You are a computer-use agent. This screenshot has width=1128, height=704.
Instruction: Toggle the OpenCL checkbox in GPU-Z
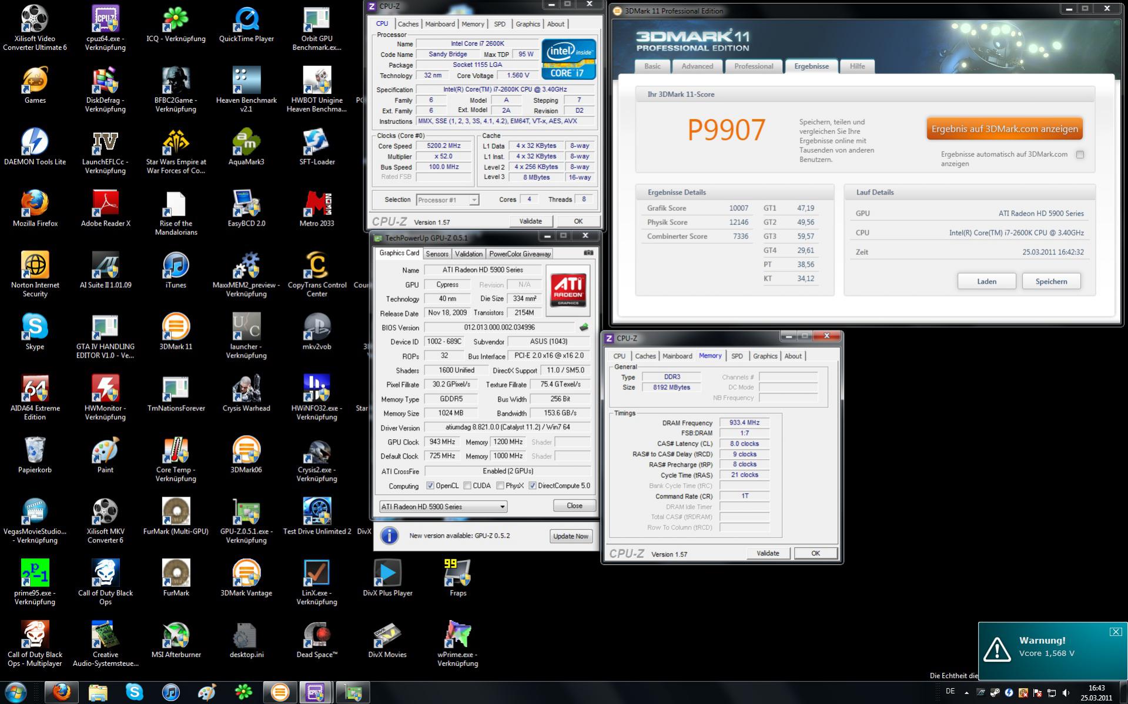click(x=430, y=486)
